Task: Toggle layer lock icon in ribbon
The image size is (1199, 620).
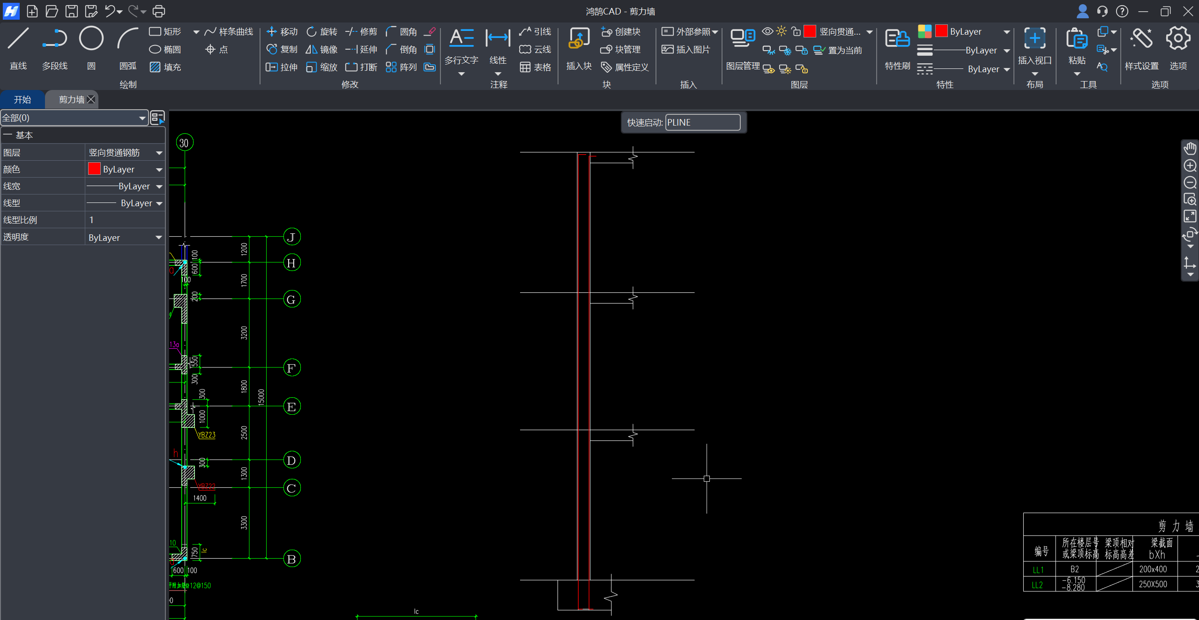Action: coord(796,31)
